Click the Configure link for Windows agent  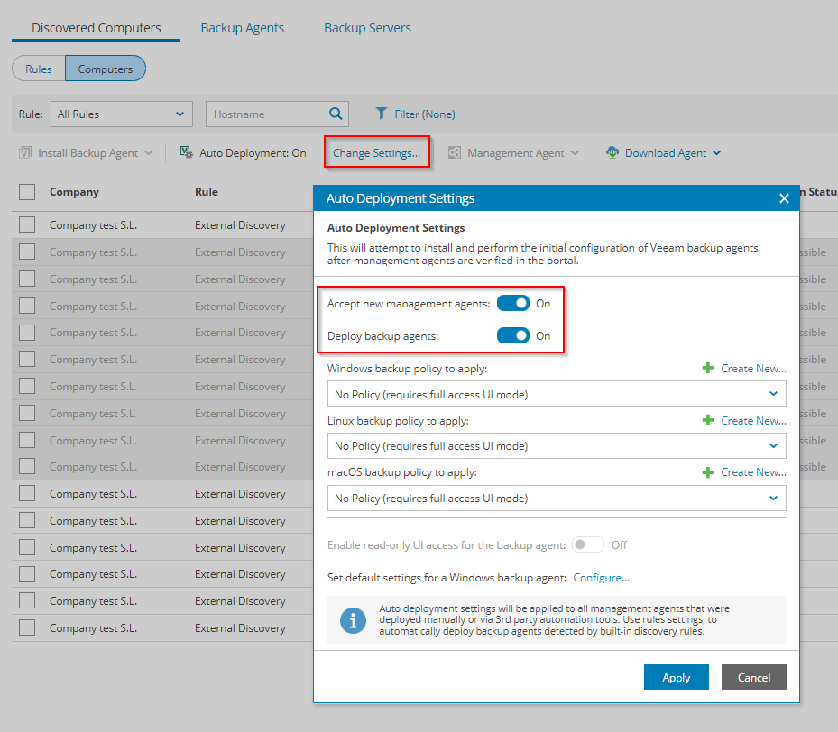[x=601, y=578]
